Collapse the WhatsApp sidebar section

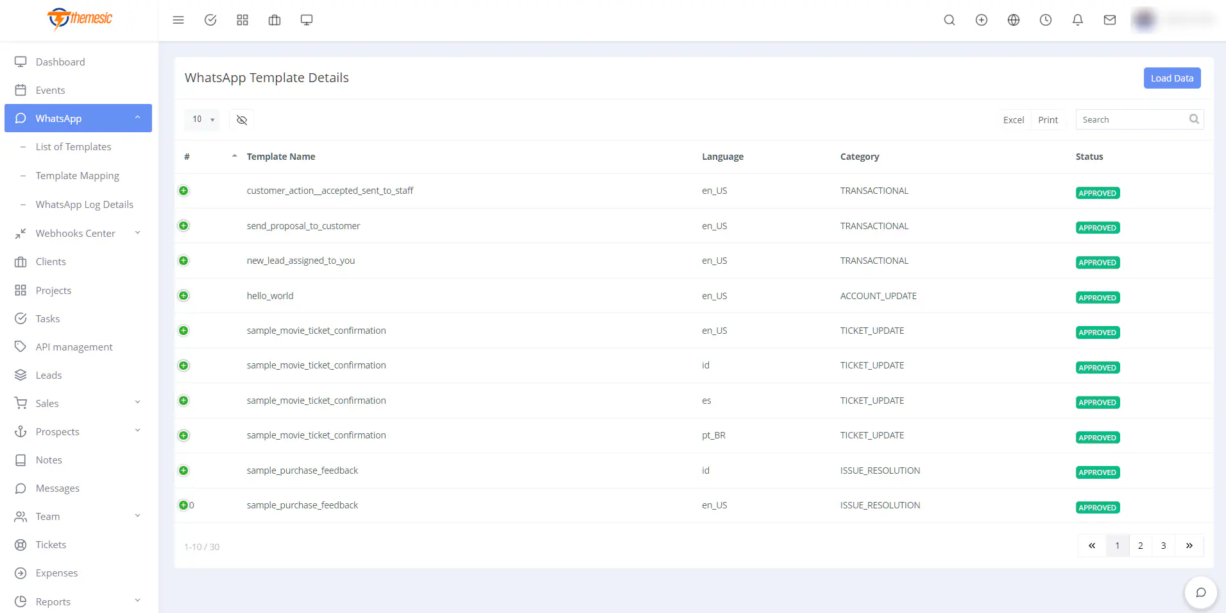pos(138,118)
